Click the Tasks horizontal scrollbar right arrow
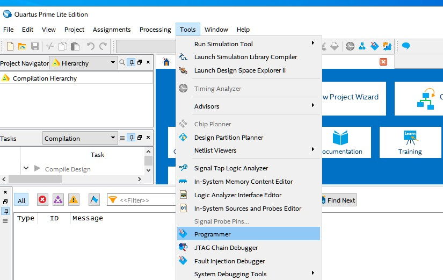This screenshot has height=280, width=443. (139, 179)
